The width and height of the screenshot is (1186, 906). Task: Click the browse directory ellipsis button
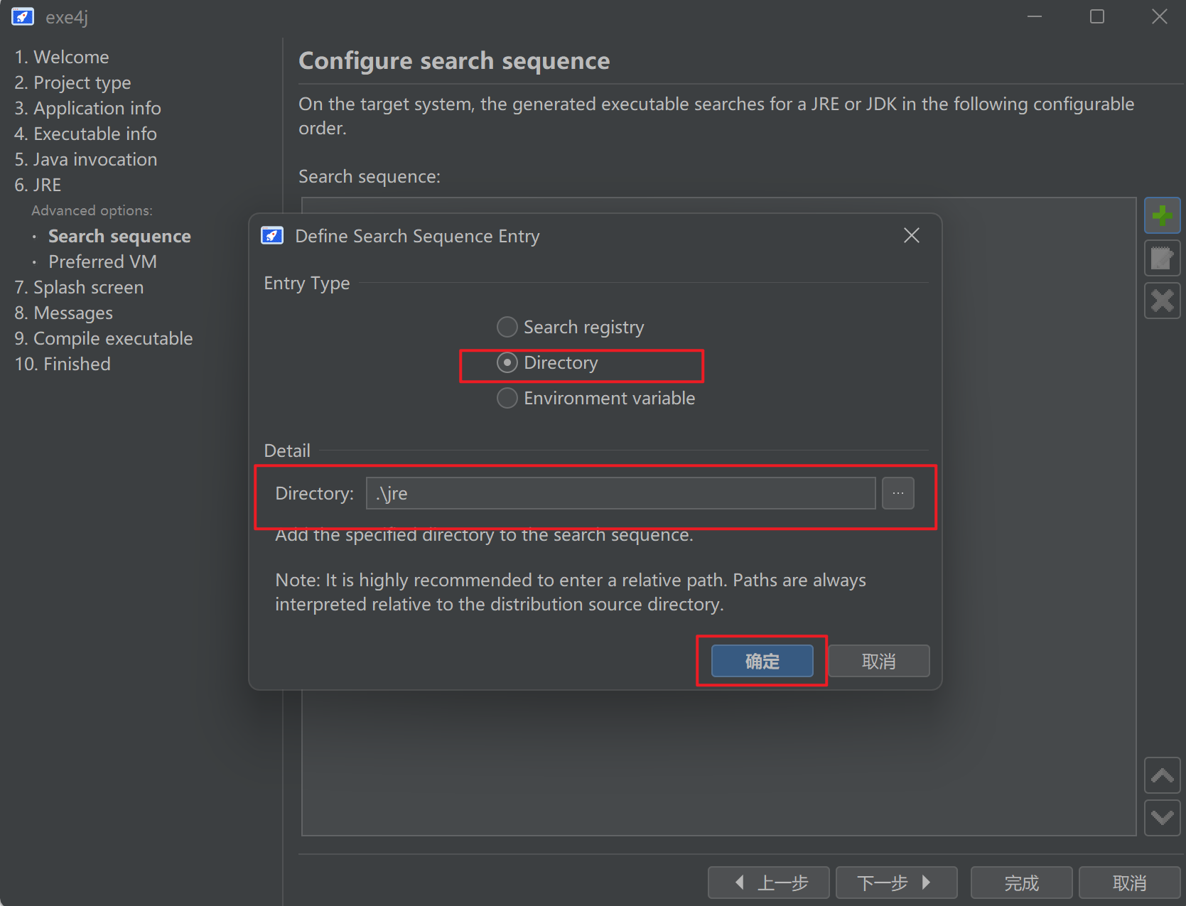[x=897, y=493]
